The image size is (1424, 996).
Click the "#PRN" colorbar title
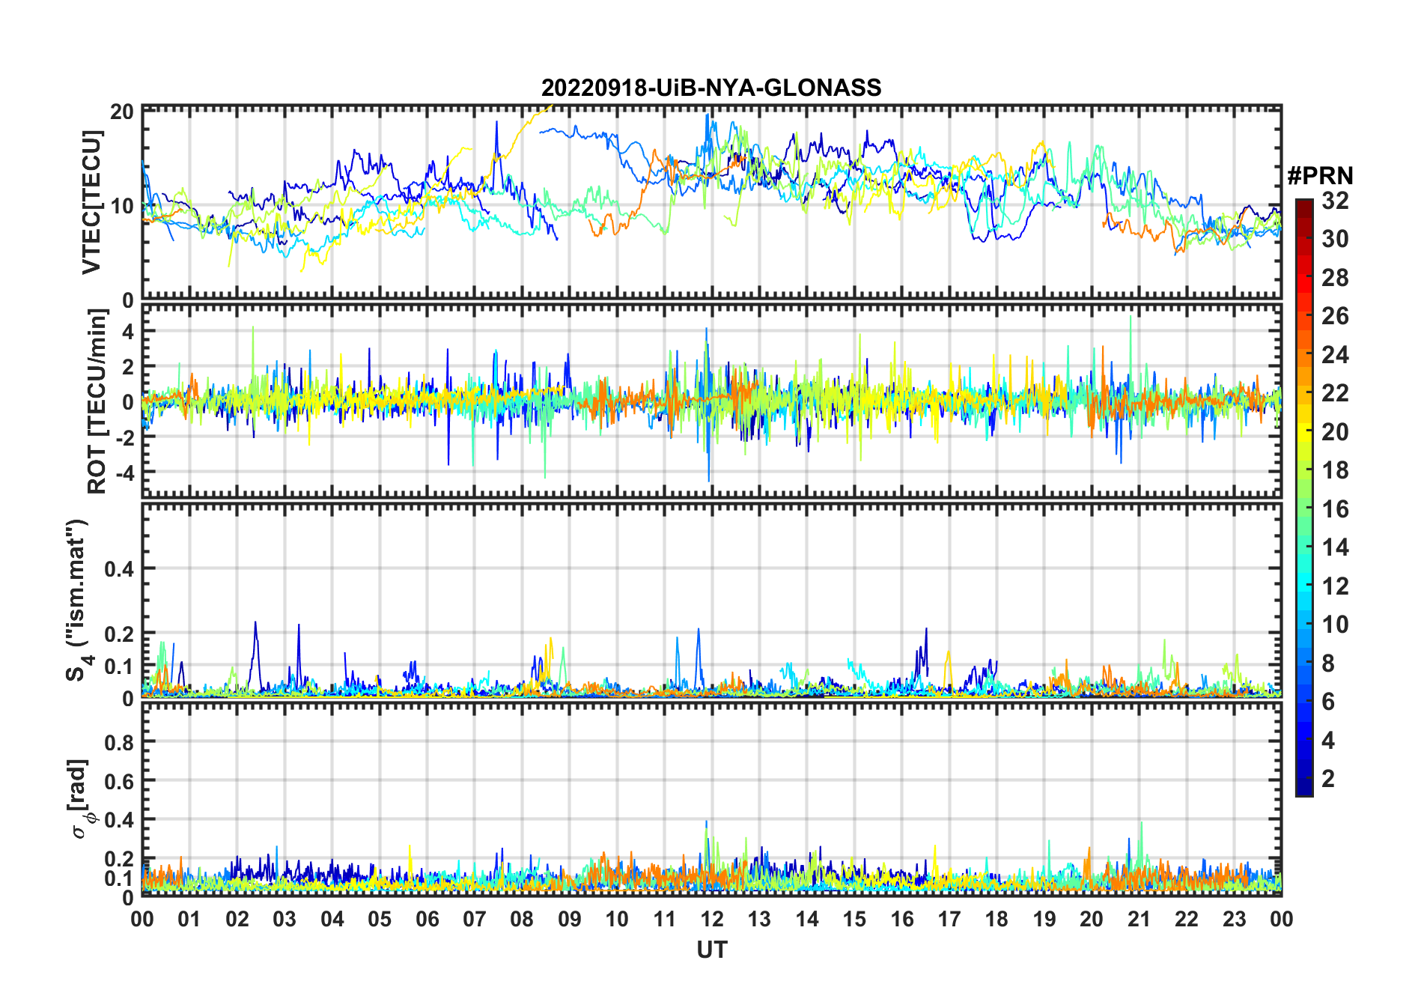tap(1320, 176)
